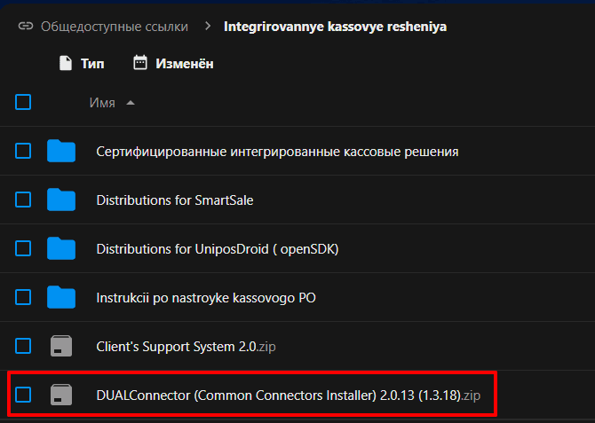Click the Client's Support System zip icon
This screenshot has height=423, width=595.
(x=61, y=346)
